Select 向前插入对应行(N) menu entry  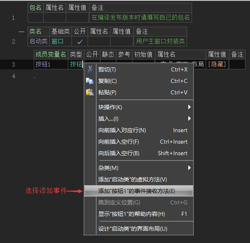pyautogui.click(x=139, y=130)
